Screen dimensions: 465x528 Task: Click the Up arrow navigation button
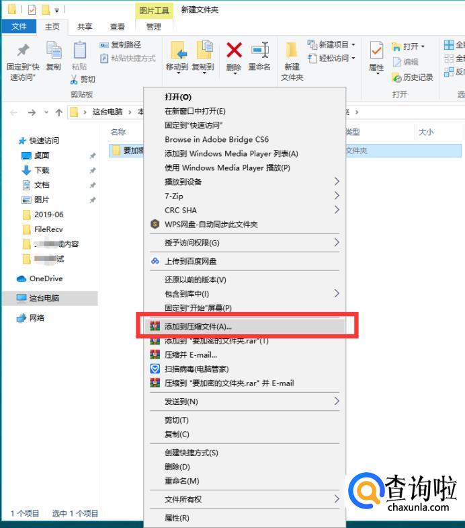[x=59, y=112]
